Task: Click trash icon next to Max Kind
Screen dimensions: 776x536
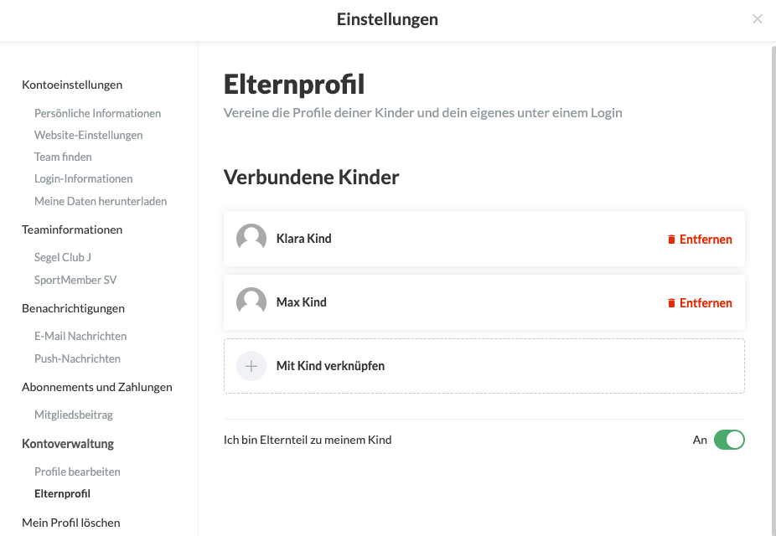Action: [x=671, y=303]
